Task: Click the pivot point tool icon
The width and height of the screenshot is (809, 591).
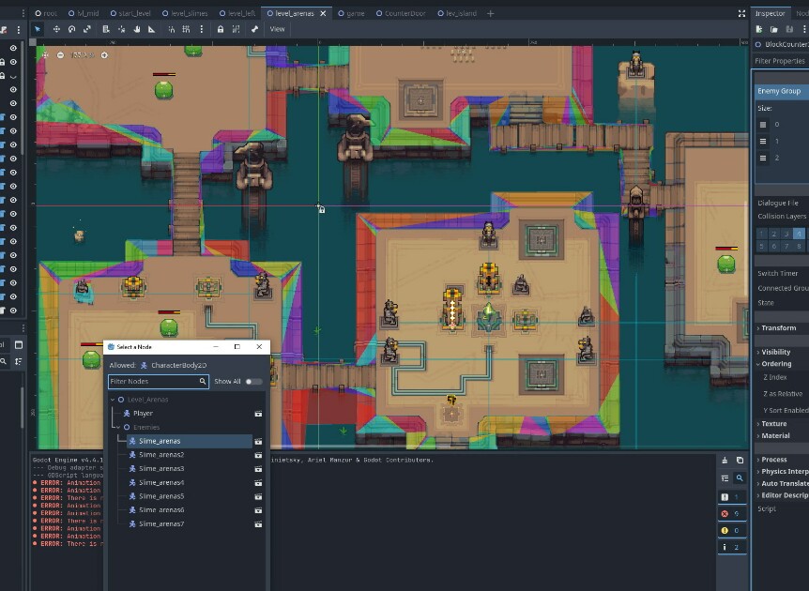Action: click(x=121, y=29)
